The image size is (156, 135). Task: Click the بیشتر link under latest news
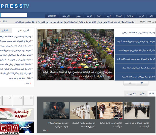click(x=28, y=83)
